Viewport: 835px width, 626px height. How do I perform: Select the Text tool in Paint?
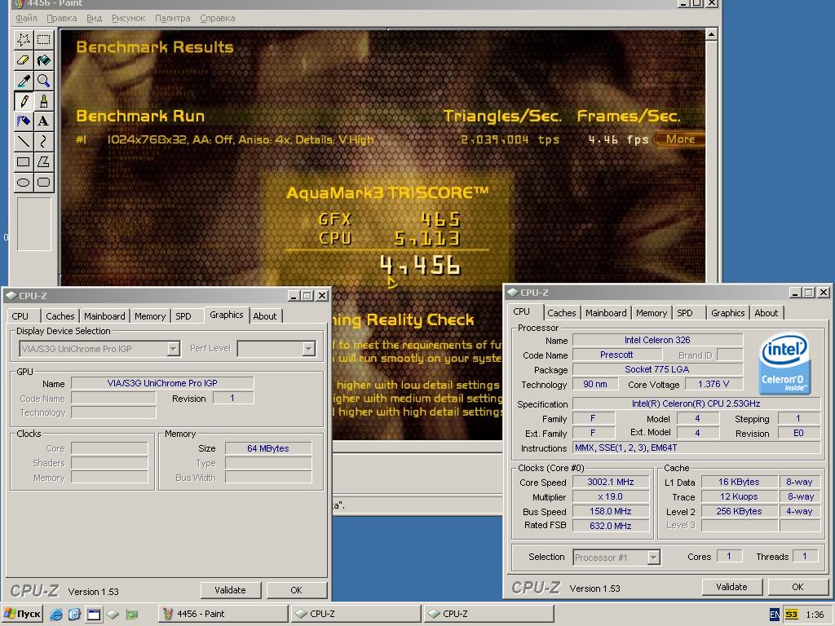[x=44, y=121]
